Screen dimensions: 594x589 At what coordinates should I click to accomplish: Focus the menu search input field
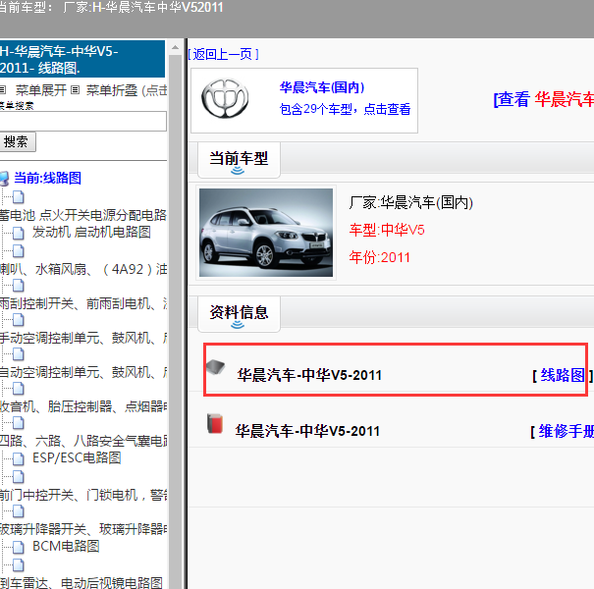(82, 121)
